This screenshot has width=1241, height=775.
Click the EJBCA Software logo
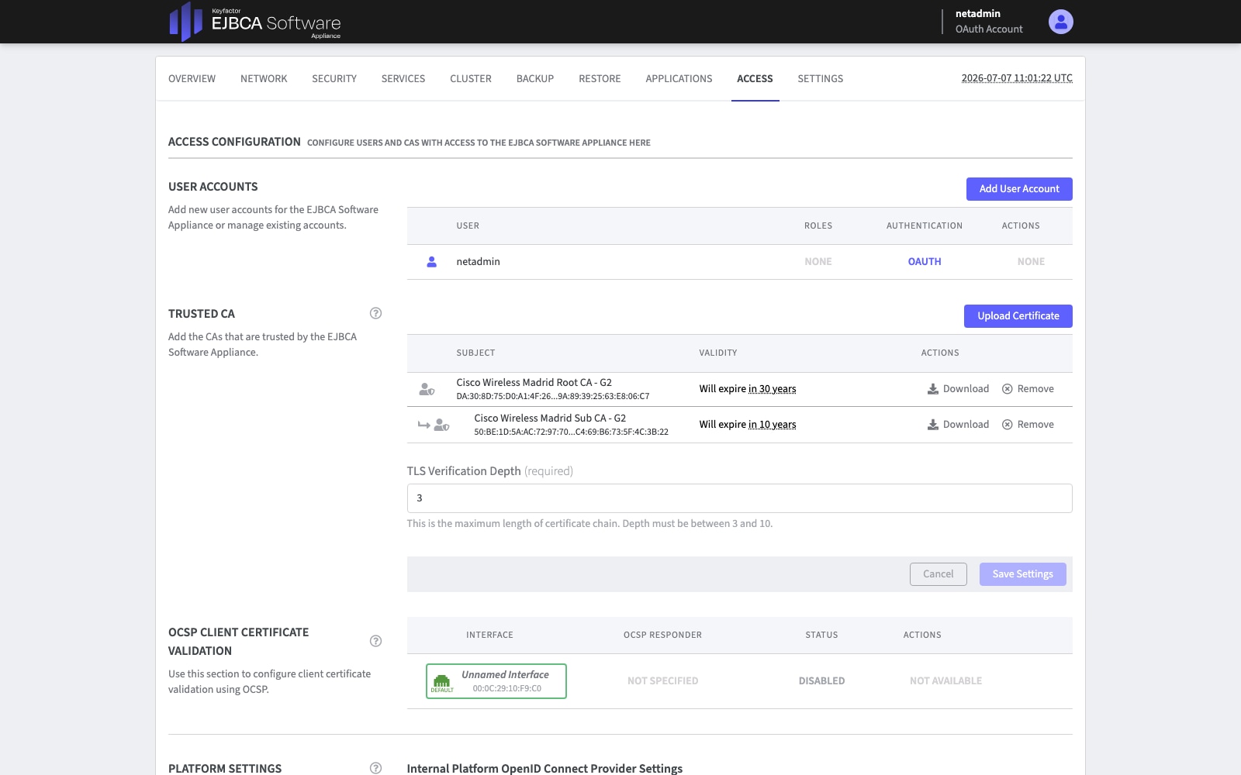tap(255, 22)
